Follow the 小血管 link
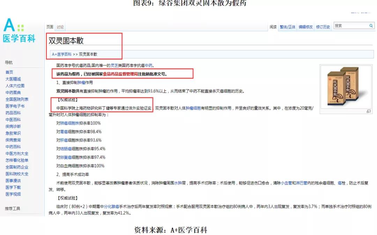Screen dimensions: 377x235 [286, 183]
